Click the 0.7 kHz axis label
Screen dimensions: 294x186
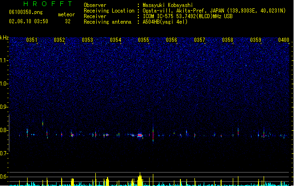[4, 153]
